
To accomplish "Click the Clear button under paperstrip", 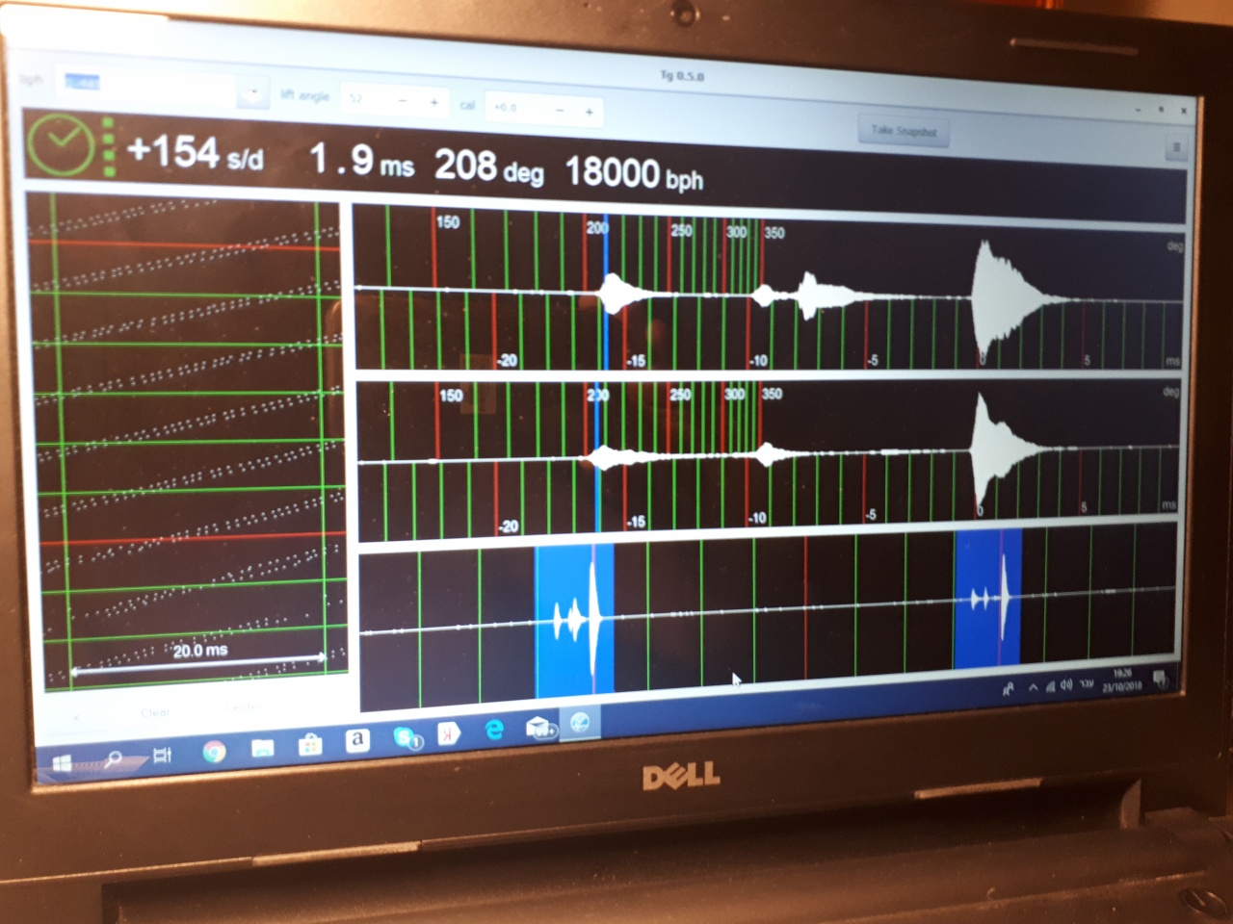I will point(155,712).
